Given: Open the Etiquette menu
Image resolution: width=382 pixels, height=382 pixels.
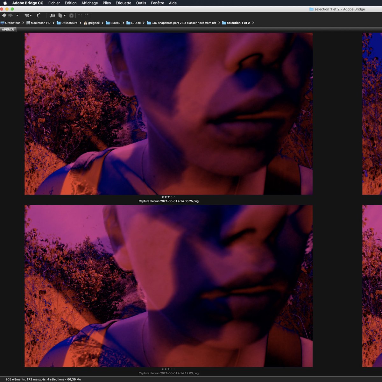Looking at the screenshot, I should pos(124,3).
